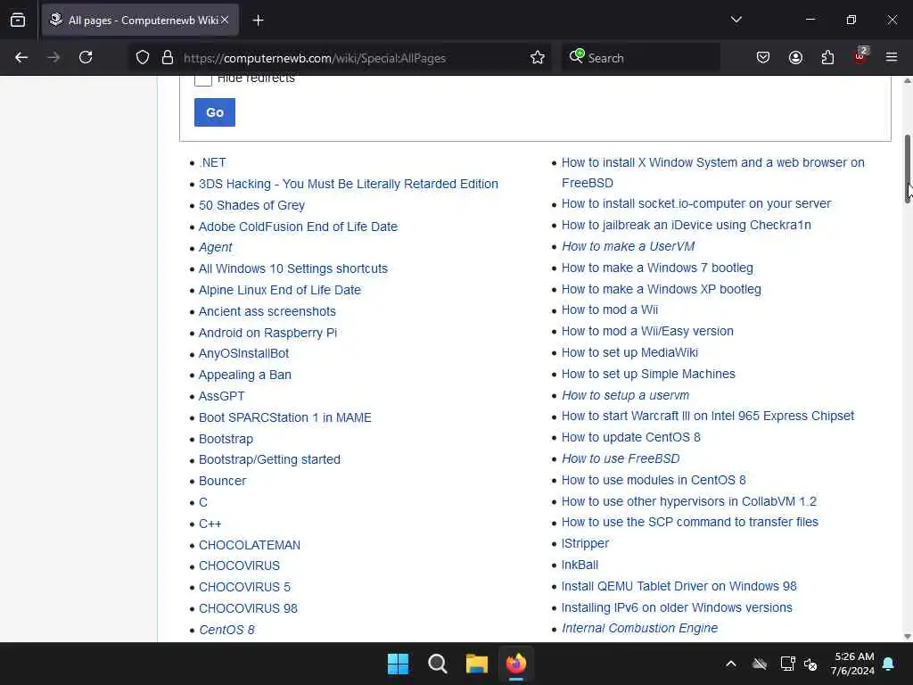Image resolution: width=913 pixels, height=685 pixels.
Task: Open the notification bell icon
Action: [x=889, y=664]
